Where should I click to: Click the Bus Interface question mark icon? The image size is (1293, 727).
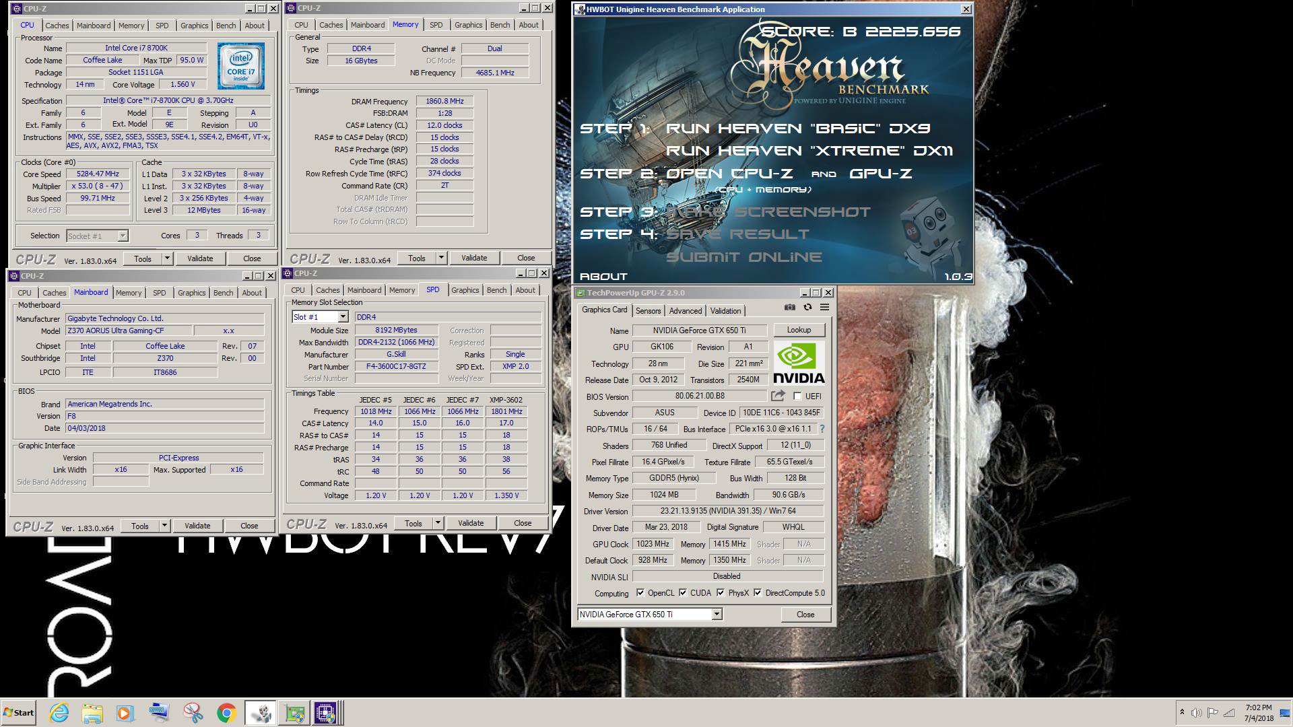pos(822,429)
